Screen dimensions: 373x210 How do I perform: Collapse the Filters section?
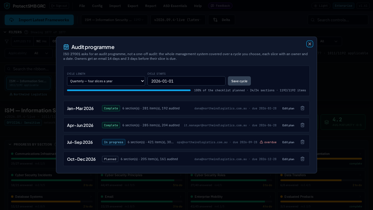pyautogui.click(x=13, y=32)
